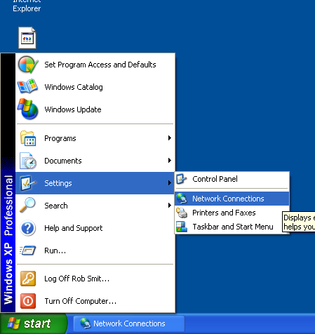This screenshot has width=315, height=334.
Task: Open Printers and Faxes
Action: coord(232,213)
